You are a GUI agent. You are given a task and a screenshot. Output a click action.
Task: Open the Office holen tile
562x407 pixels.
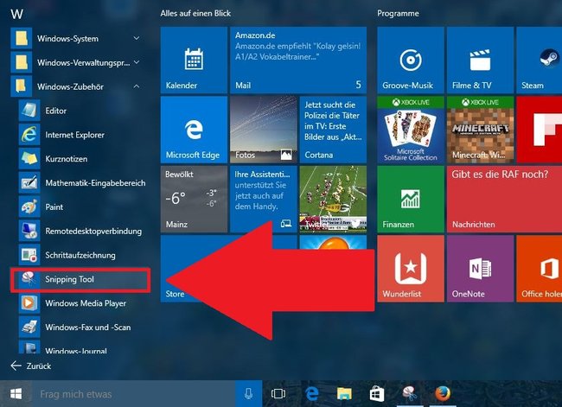pyautogui.click(x=539, y=269)
